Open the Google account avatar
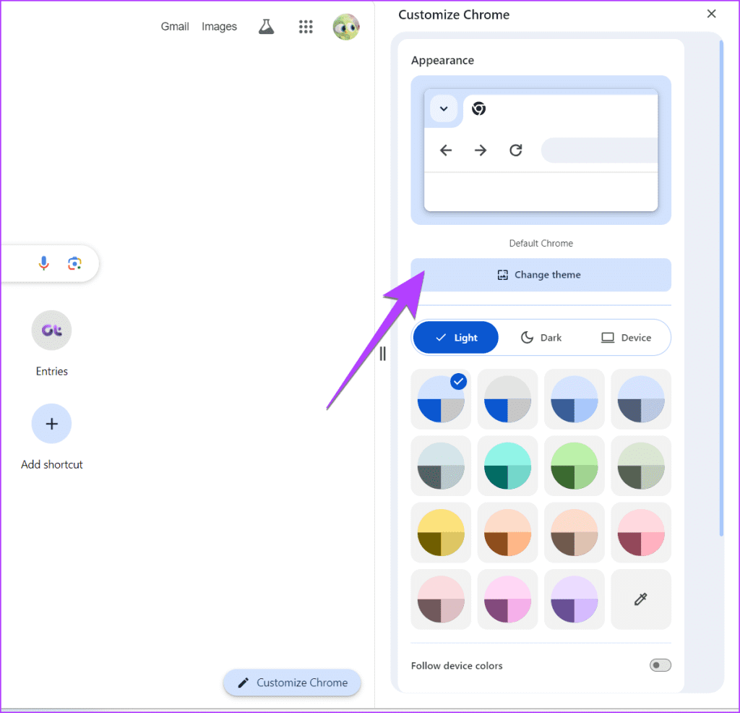 [x=346, y=27]
